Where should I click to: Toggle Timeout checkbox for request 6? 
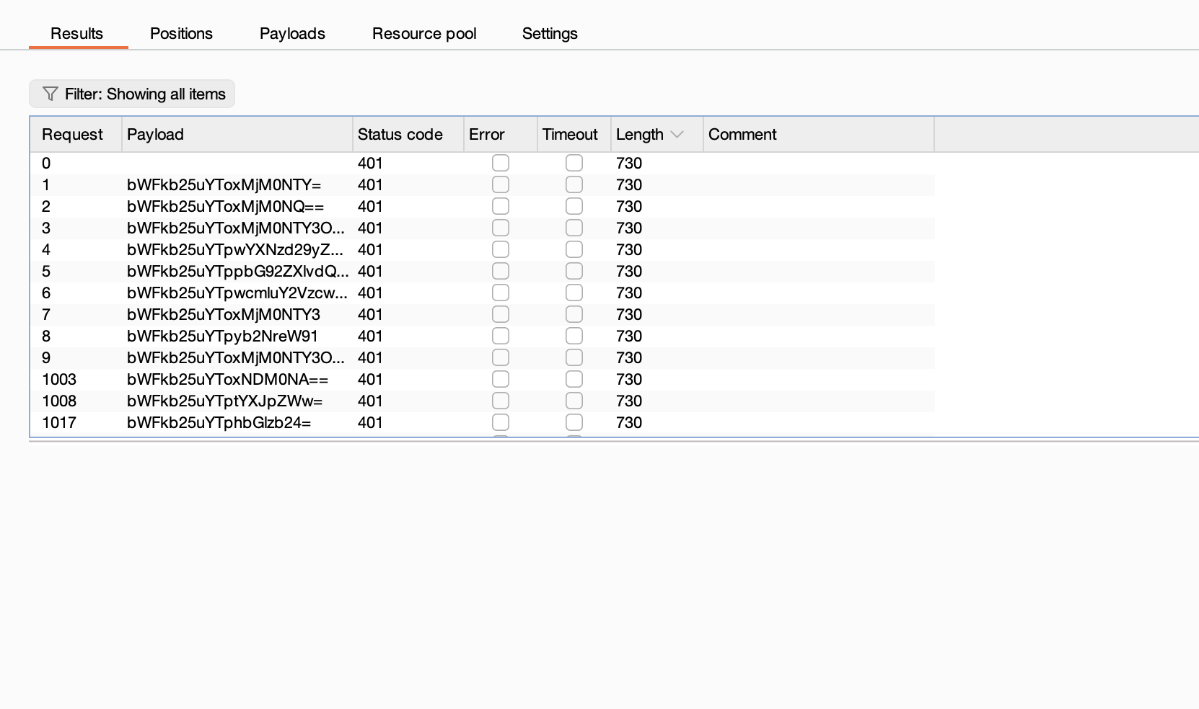pos(574,293)
